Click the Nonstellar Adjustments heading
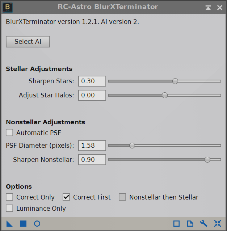This screenshot has width=227, height=231. click(x=45, y=122)
